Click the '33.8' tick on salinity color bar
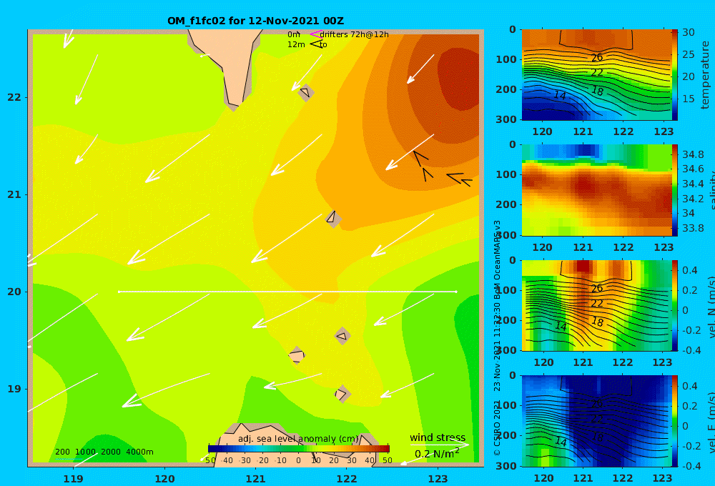The image size is (715, 486). [693, 228]
